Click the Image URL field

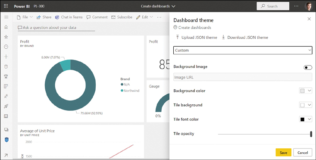[243, 77]
